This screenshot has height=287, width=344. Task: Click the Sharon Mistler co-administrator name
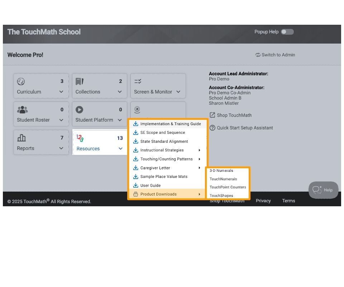coord(224,103)
